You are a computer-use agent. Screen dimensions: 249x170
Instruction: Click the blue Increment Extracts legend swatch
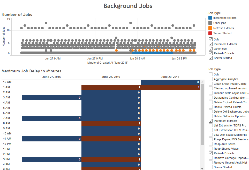(x=210, y=18)
